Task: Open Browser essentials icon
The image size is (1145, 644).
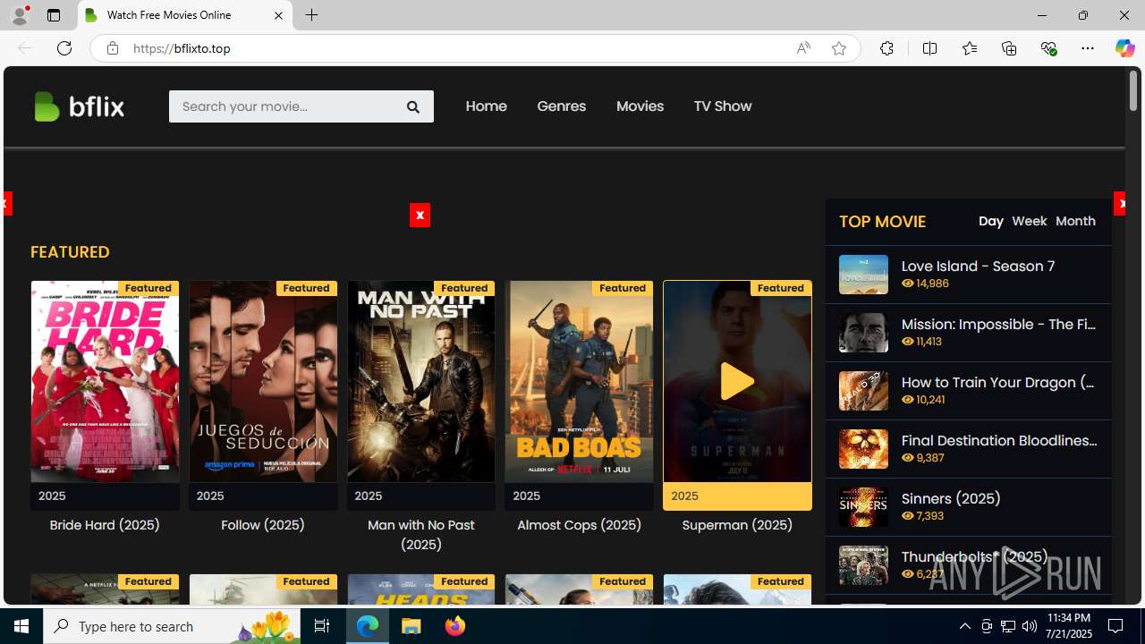Action: pos(1048,48)
